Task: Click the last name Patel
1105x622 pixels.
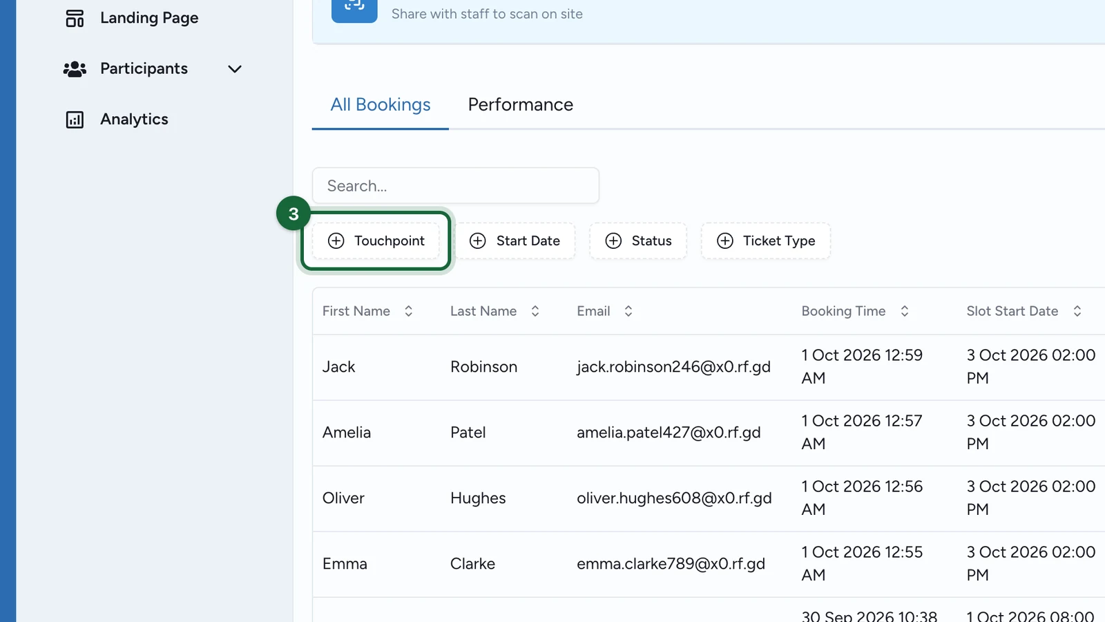Action: pos(468,433)
